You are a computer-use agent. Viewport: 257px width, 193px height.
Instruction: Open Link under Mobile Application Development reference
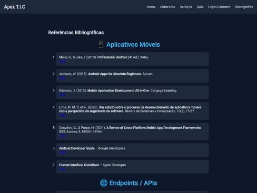(62, 94)
